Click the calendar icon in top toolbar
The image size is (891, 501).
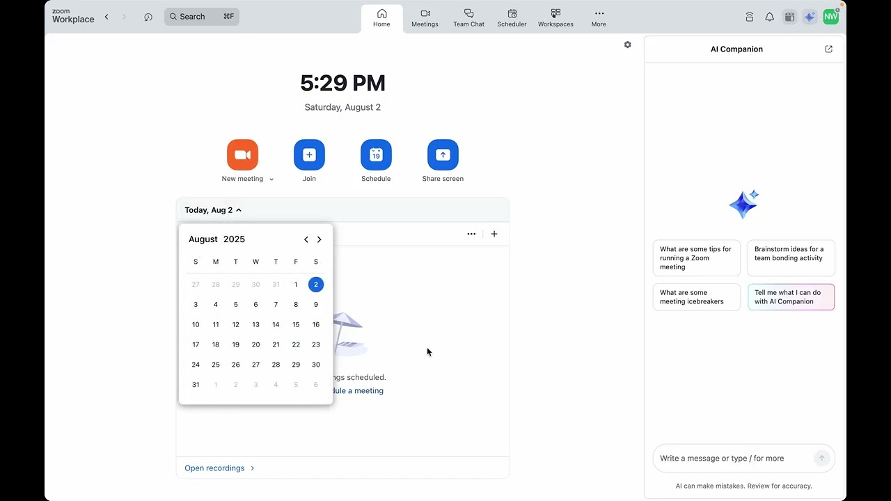[789, 17]
